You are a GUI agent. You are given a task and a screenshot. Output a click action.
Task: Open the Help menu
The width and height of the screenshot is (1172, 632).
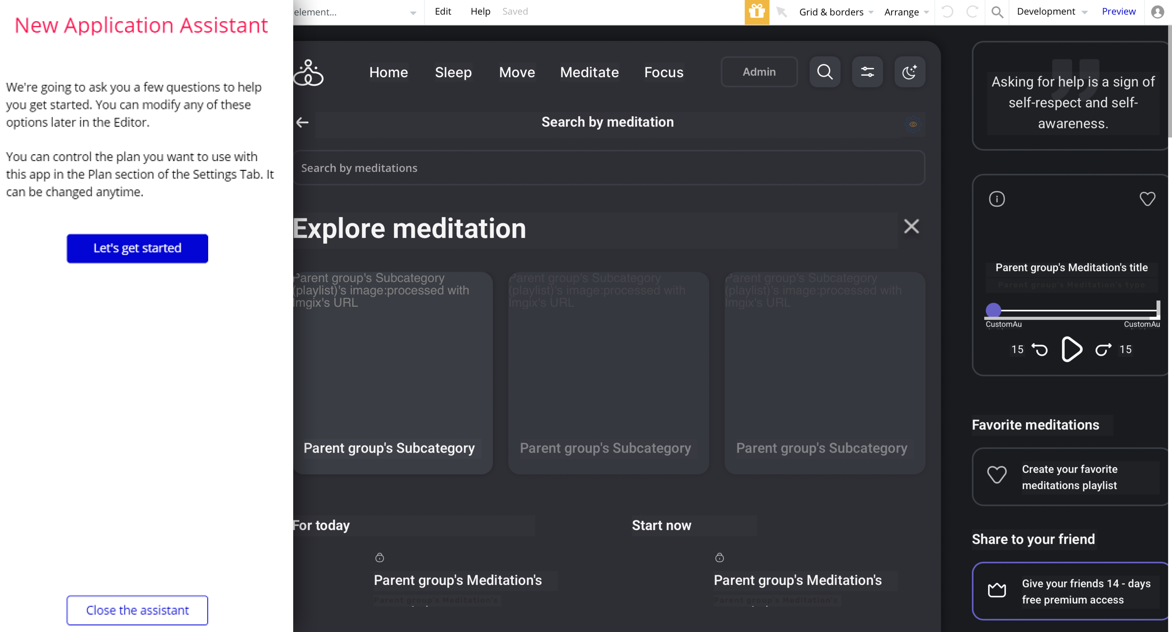[x=480, y=11]
